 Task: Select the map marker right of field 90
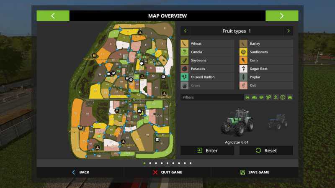pyautogui.click(x=157, y=140)
